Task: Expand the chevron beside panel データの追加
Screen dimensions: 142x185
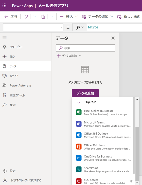Action: tap(80, 56)
